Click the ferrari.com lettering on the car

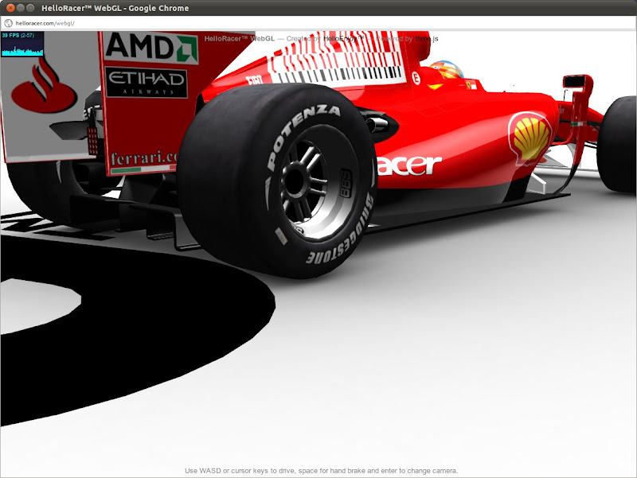143,157
